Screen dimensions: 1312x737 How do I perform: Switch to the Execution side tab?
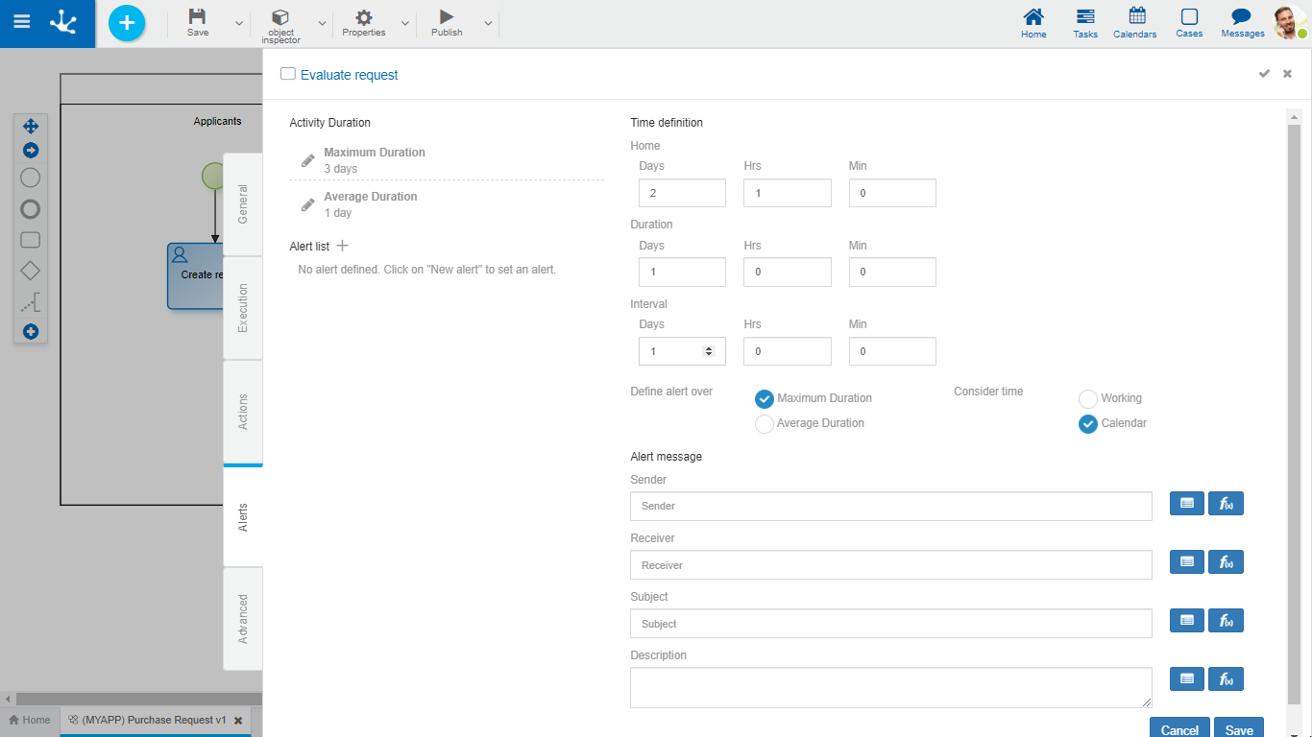pos(243,308)
